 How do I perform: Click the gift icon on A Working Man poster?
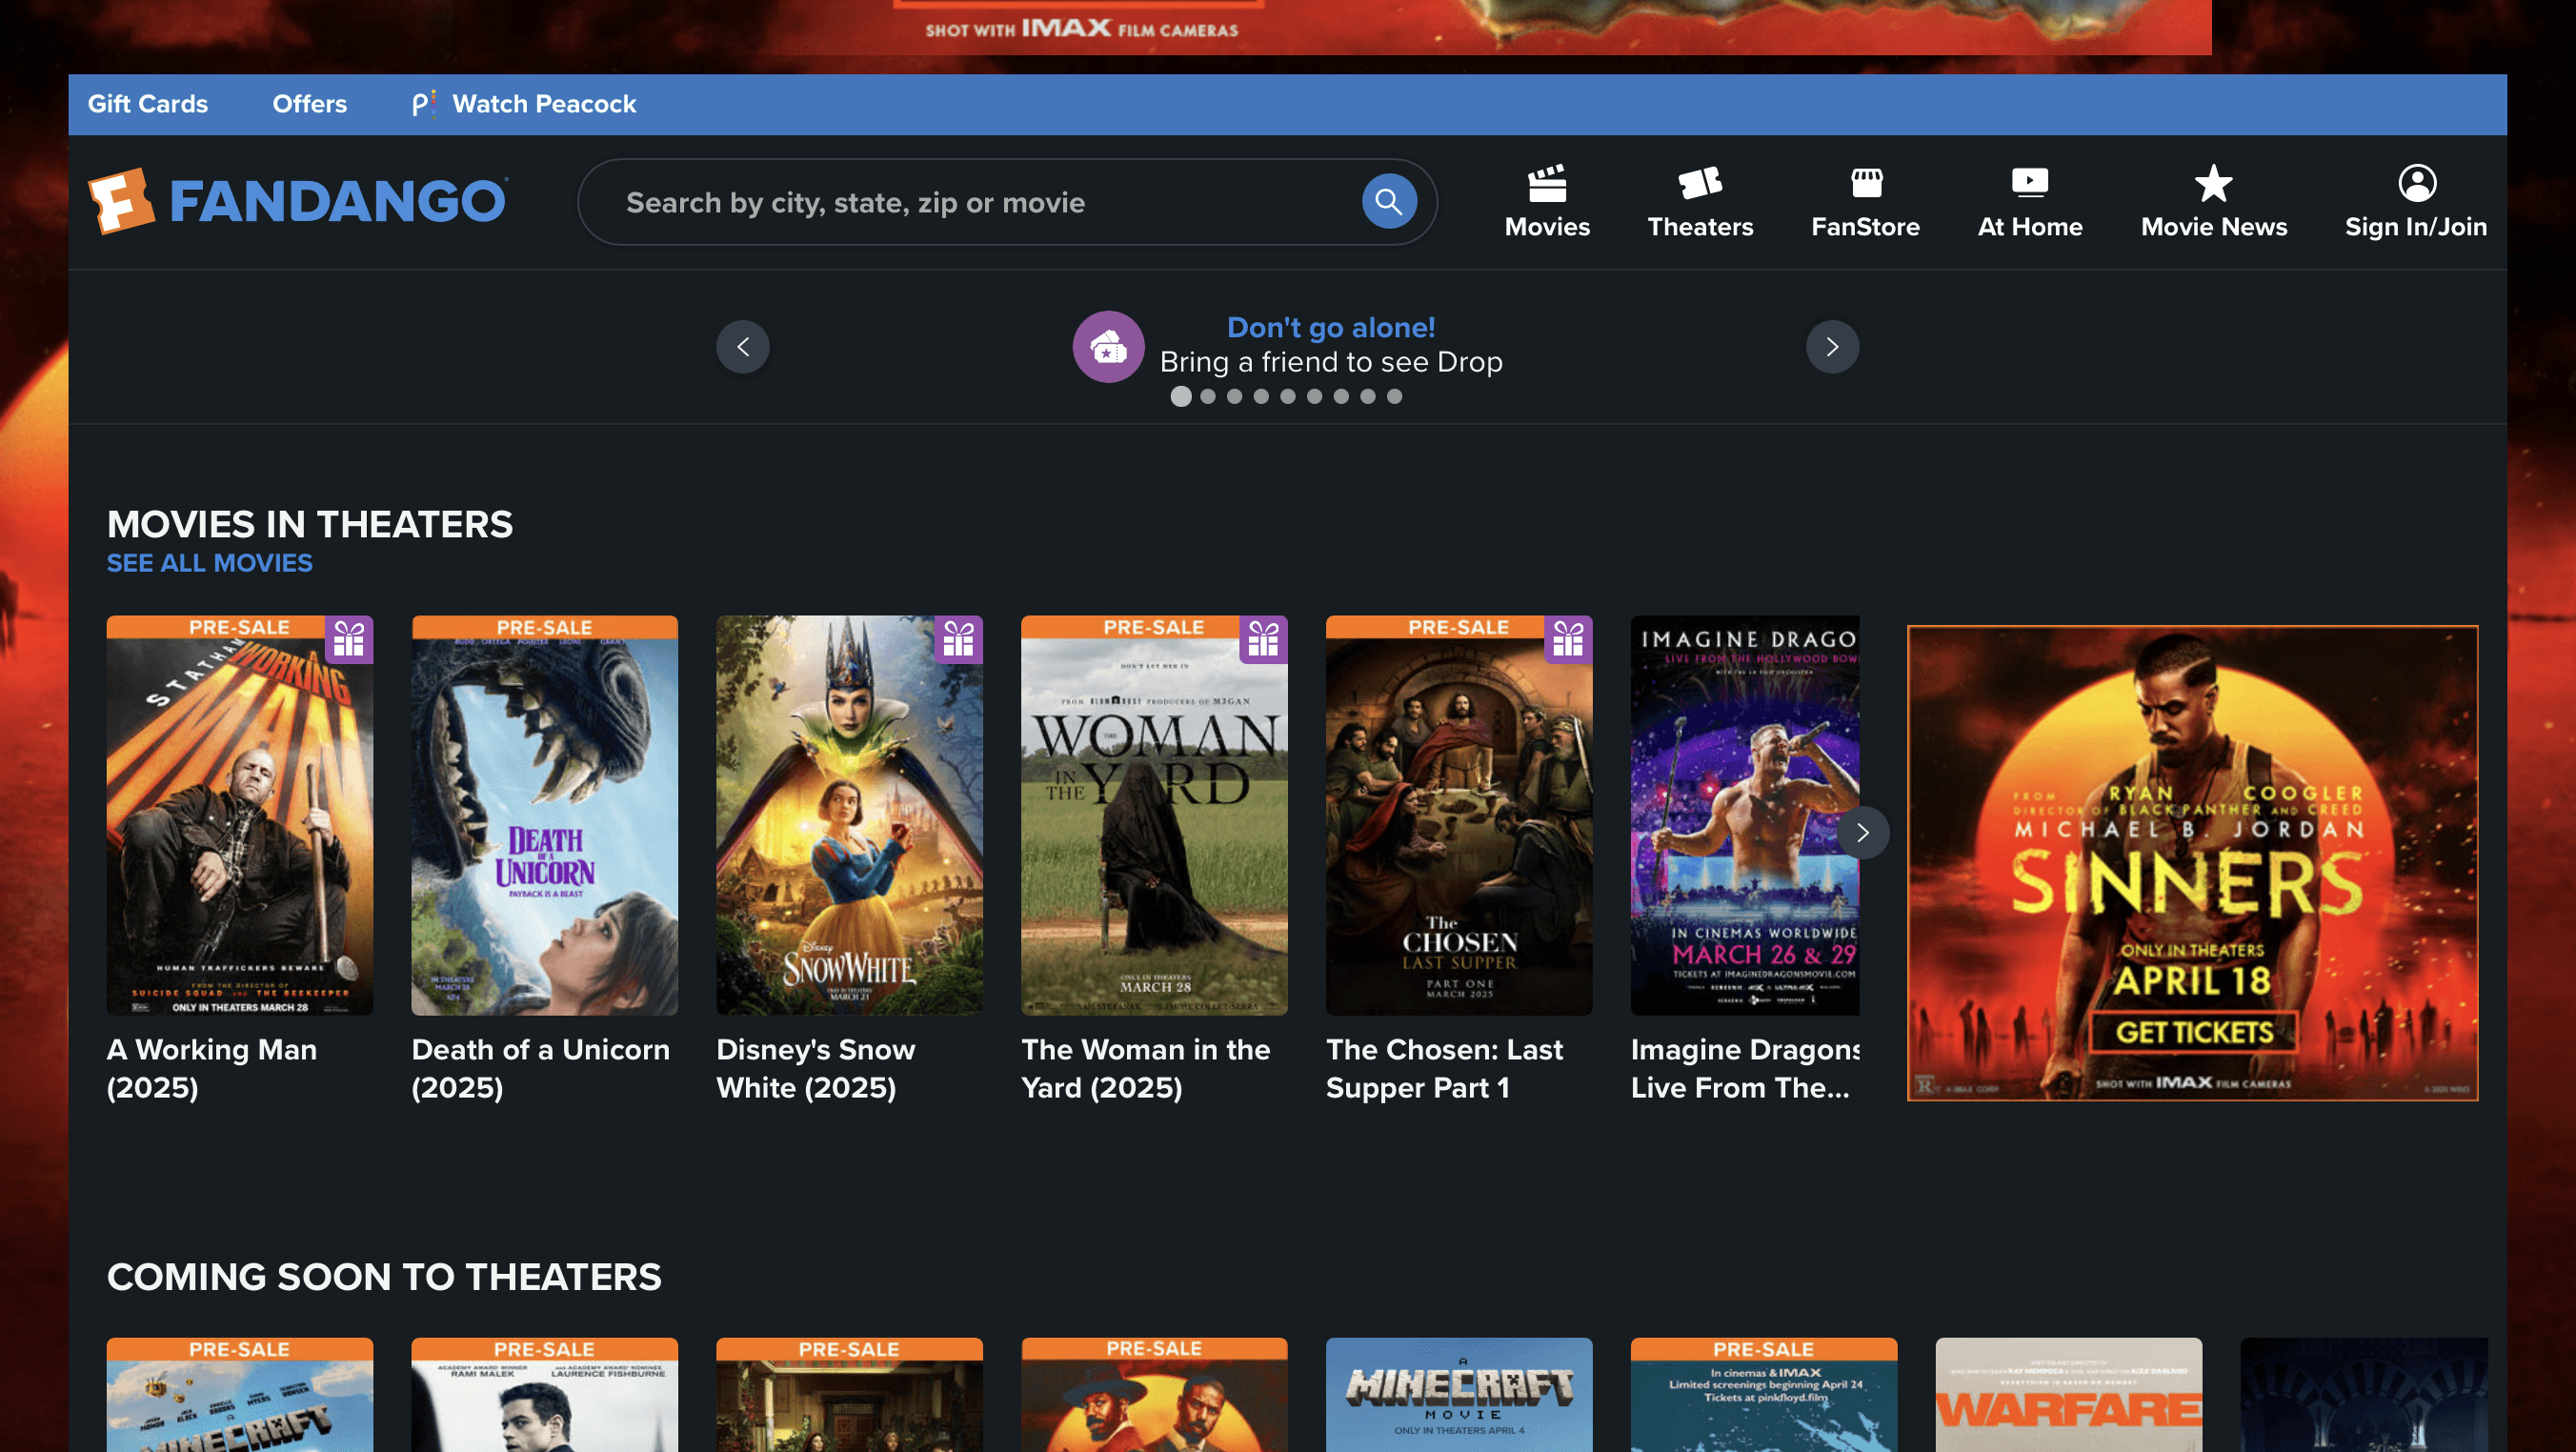pos(348,639)
